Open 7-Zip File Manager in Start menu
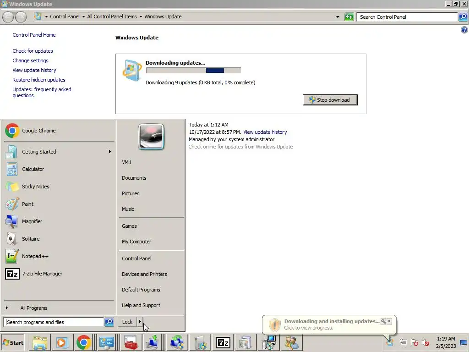 [x=59, y=274]
